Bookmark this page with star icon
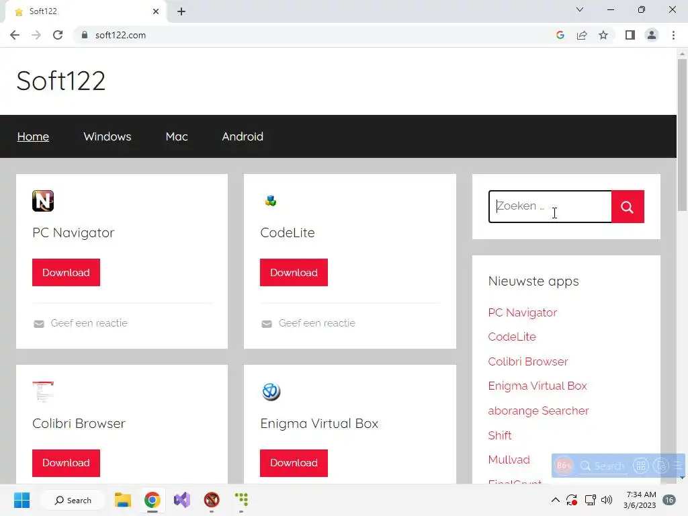The height and width of the screenshot is (516, 688). tap(603, 35)
